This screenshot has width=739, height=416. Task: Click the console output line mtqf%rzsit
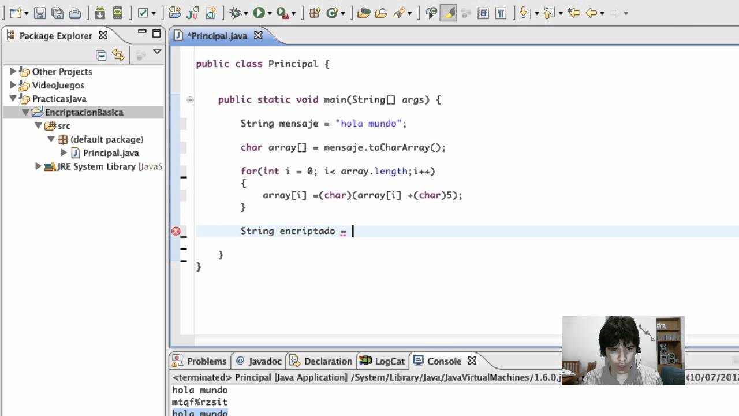pyautogui.click(x=199, y=402)
